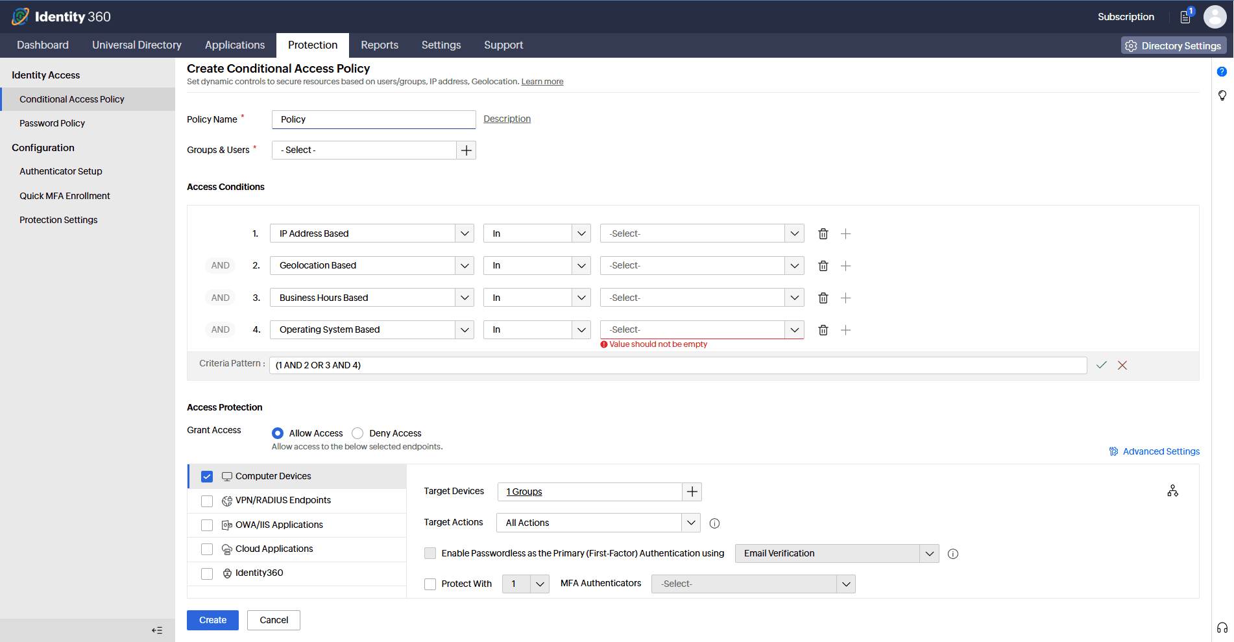The image size is (1234, 642).
Task: Delete the Geolocation Based condition row
Action: 823,265
